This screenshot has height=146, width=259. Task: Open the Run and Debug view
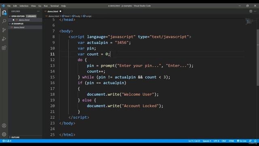pyautogui.click(x=4, y=39)
